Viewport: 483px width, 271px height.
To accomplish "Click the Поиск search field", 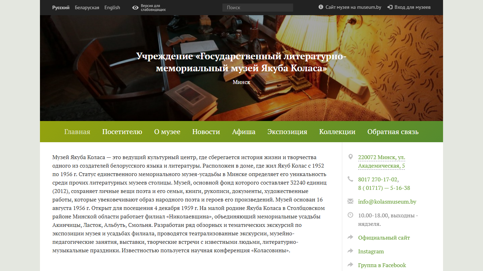I will pyautogui.click(x=258, y=7).
